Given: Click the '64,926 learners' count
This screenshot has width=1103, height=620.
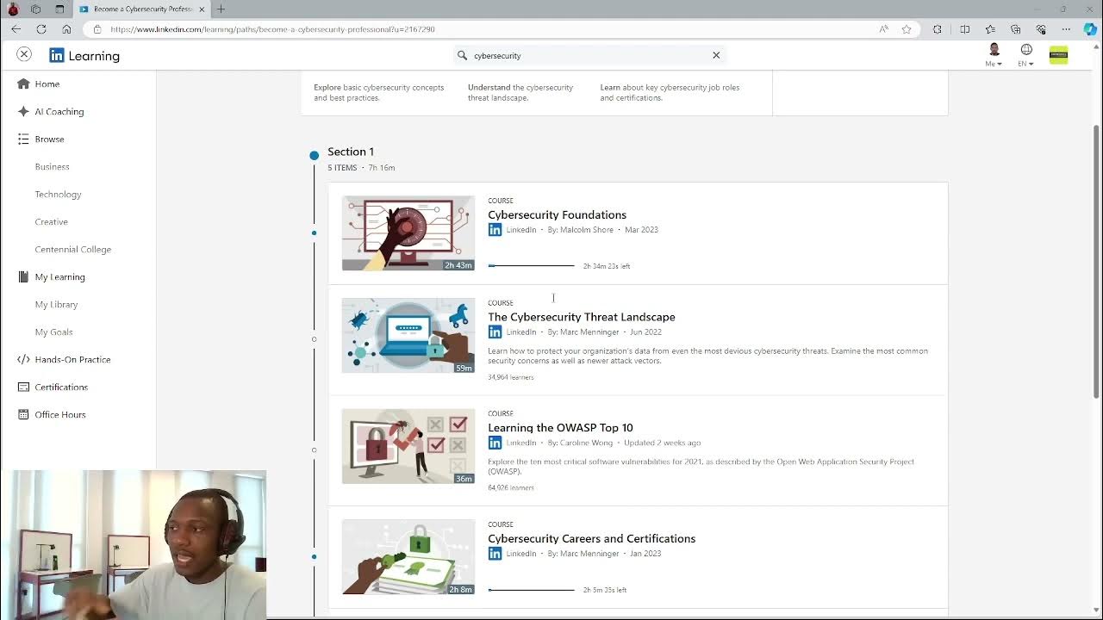Looking at the screenshot, I should 511,487.
